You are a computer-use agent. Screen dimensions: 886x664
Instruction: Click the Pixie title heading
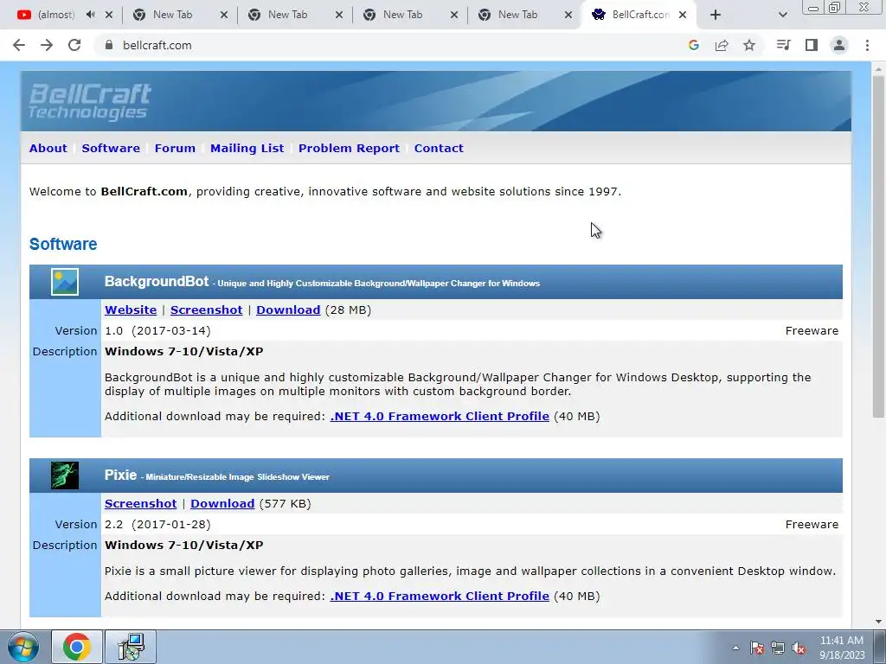120,475
